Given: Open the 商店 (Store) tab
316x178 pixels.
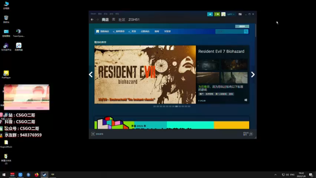Looking at the screenshot, I should 105,19.
